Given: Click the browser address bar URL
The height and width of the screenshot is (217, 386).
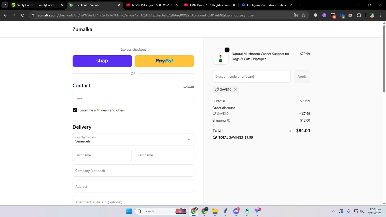Looking at the screenshot, I should coord(146,15).
